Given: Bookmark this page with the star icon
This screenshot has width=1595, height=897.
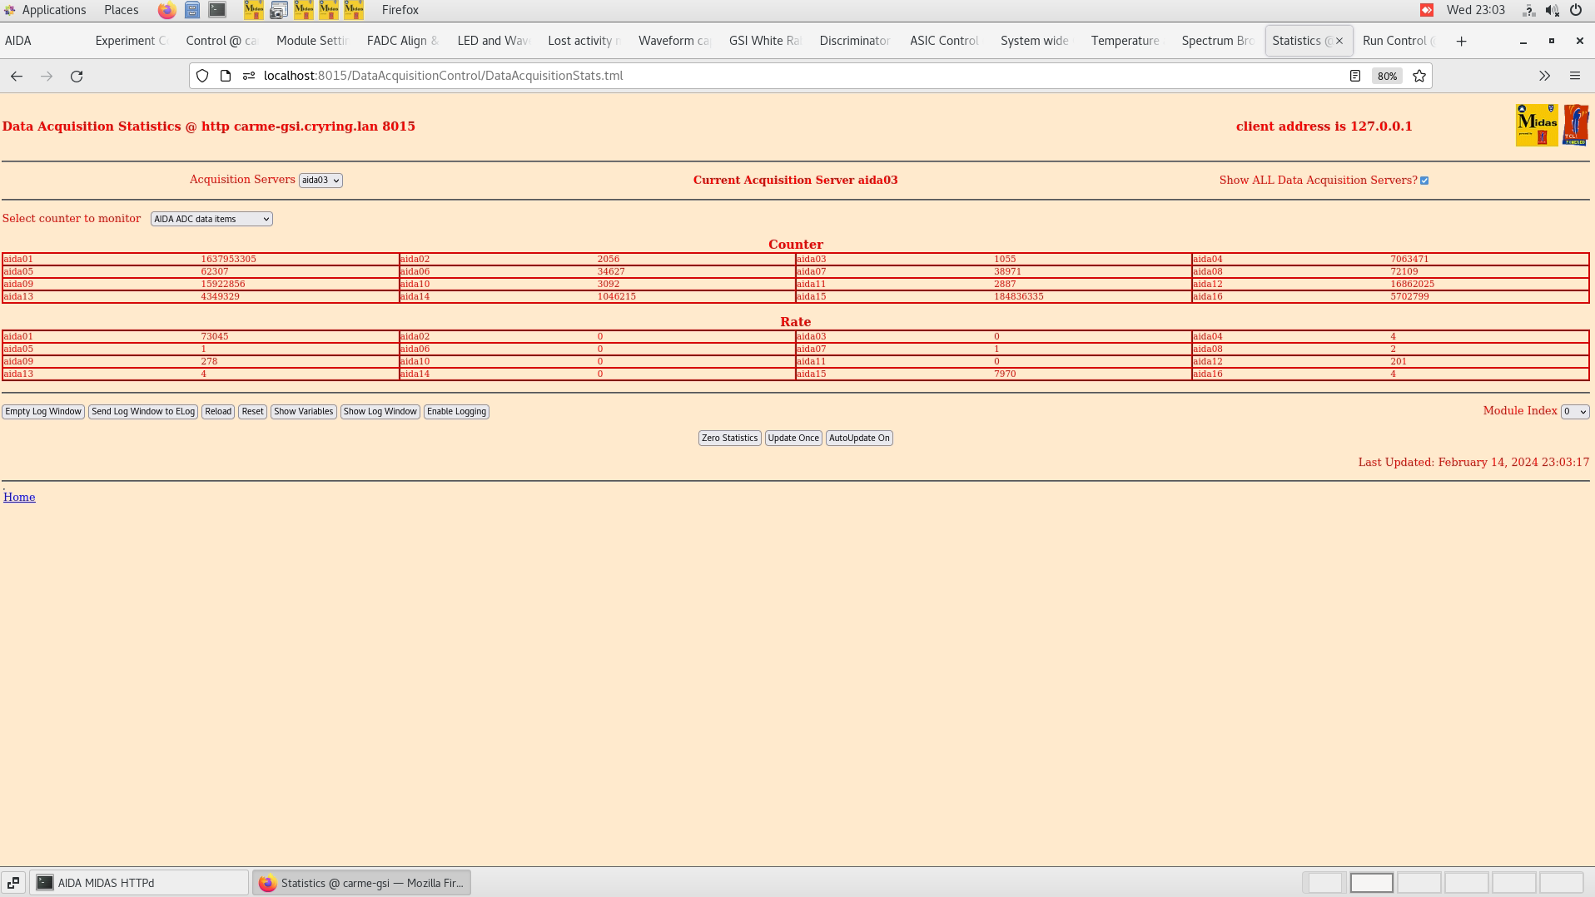Looking at the screenshot, I should tap(1419, 76).
